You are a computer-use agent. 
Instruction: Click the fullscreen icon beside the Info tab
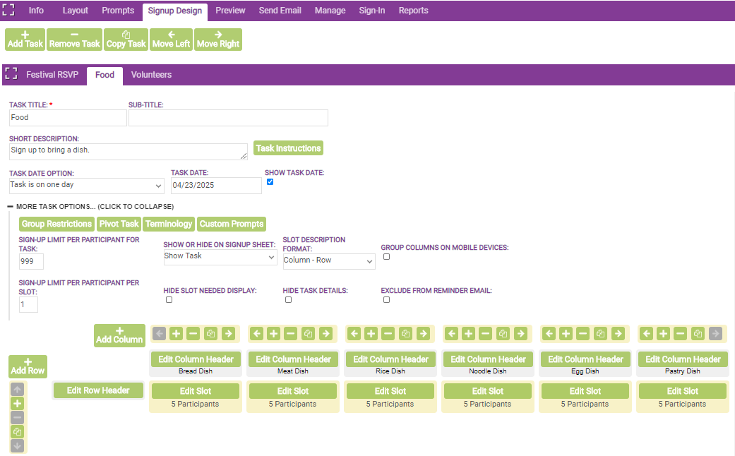[x=8, y=11]
